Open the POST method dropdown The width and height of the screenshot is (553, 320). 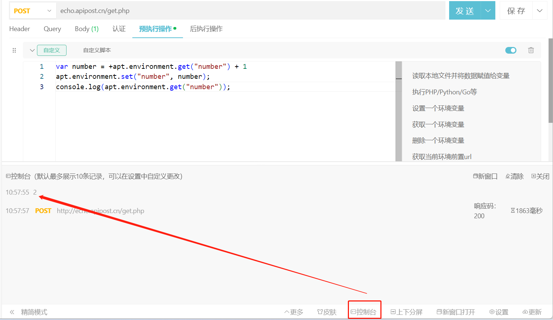33,11
